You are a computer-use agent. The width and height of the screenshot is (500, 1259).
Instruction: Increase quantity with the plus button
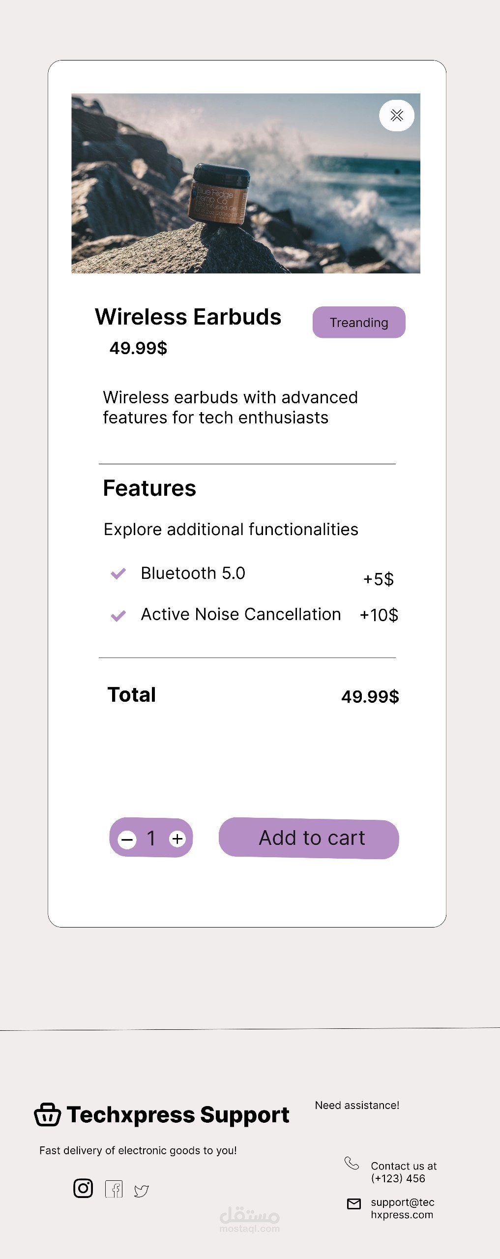point(177,839)
